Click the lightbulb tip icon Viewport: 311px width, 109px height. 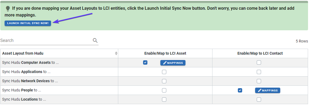(x=8, y=8)
